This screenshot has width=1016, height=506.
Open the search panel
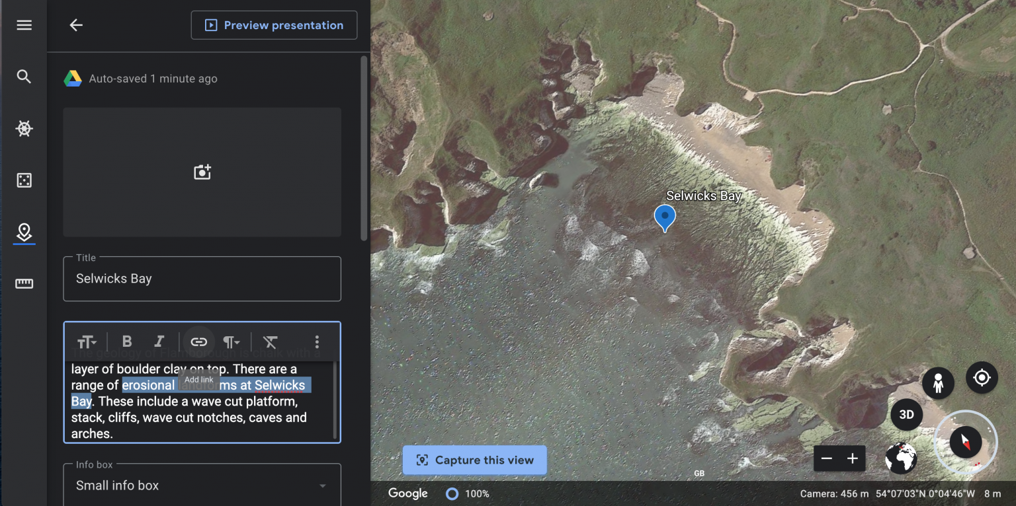pos(24,77)
